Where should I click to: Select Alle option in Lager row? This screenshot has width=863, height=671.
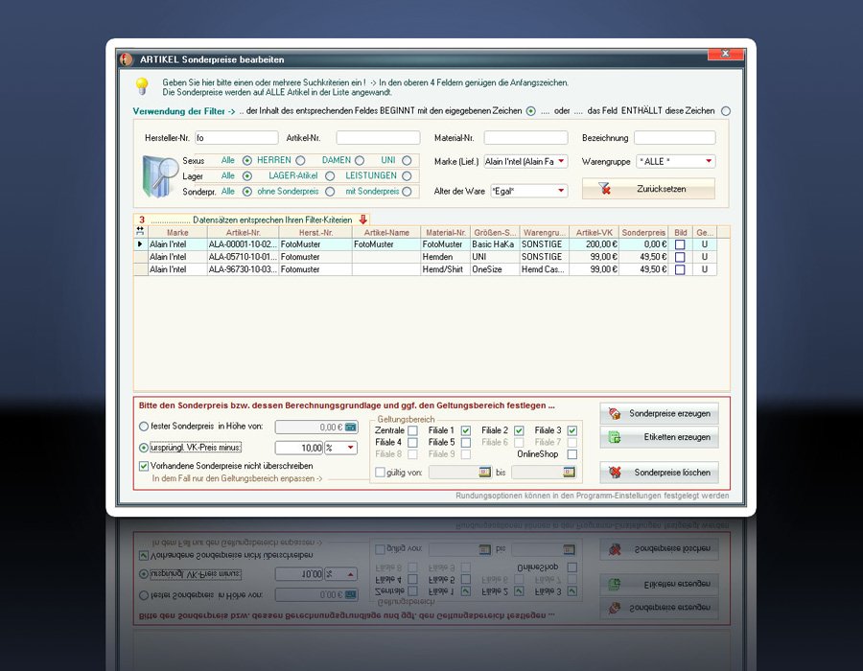pos(247,176)
